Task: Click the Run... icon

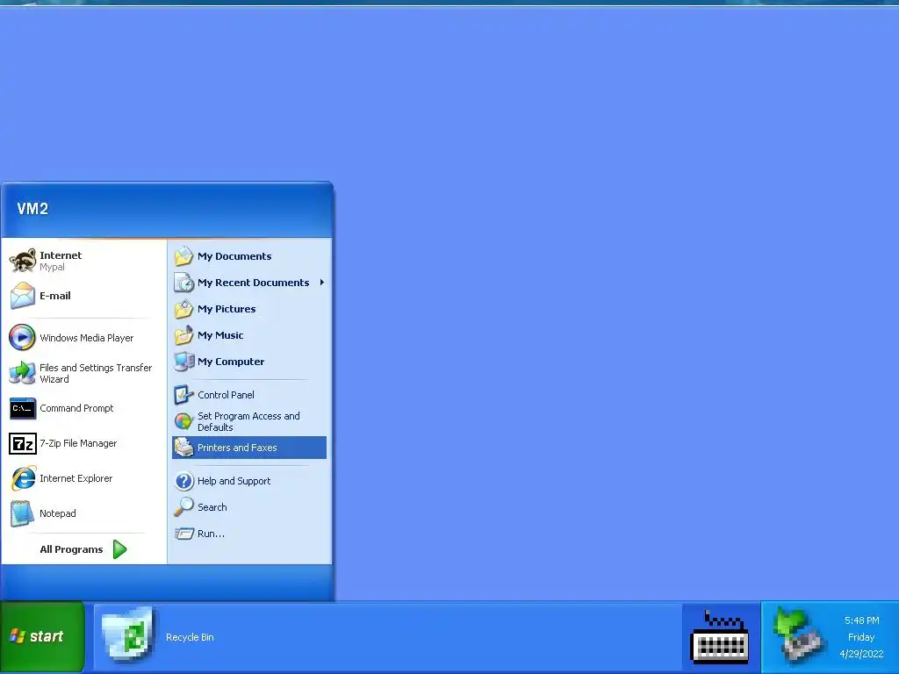Action: [184, 534]
